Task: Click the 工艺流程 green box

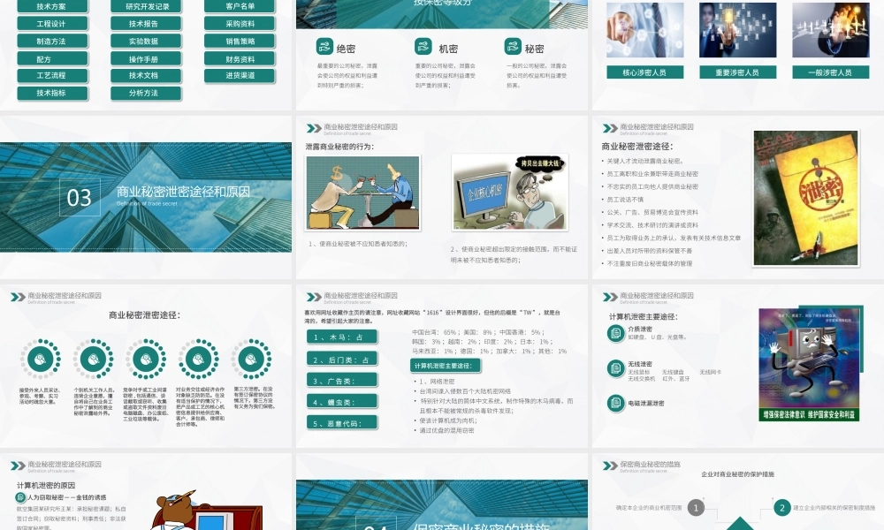Action: coord(51,76)
